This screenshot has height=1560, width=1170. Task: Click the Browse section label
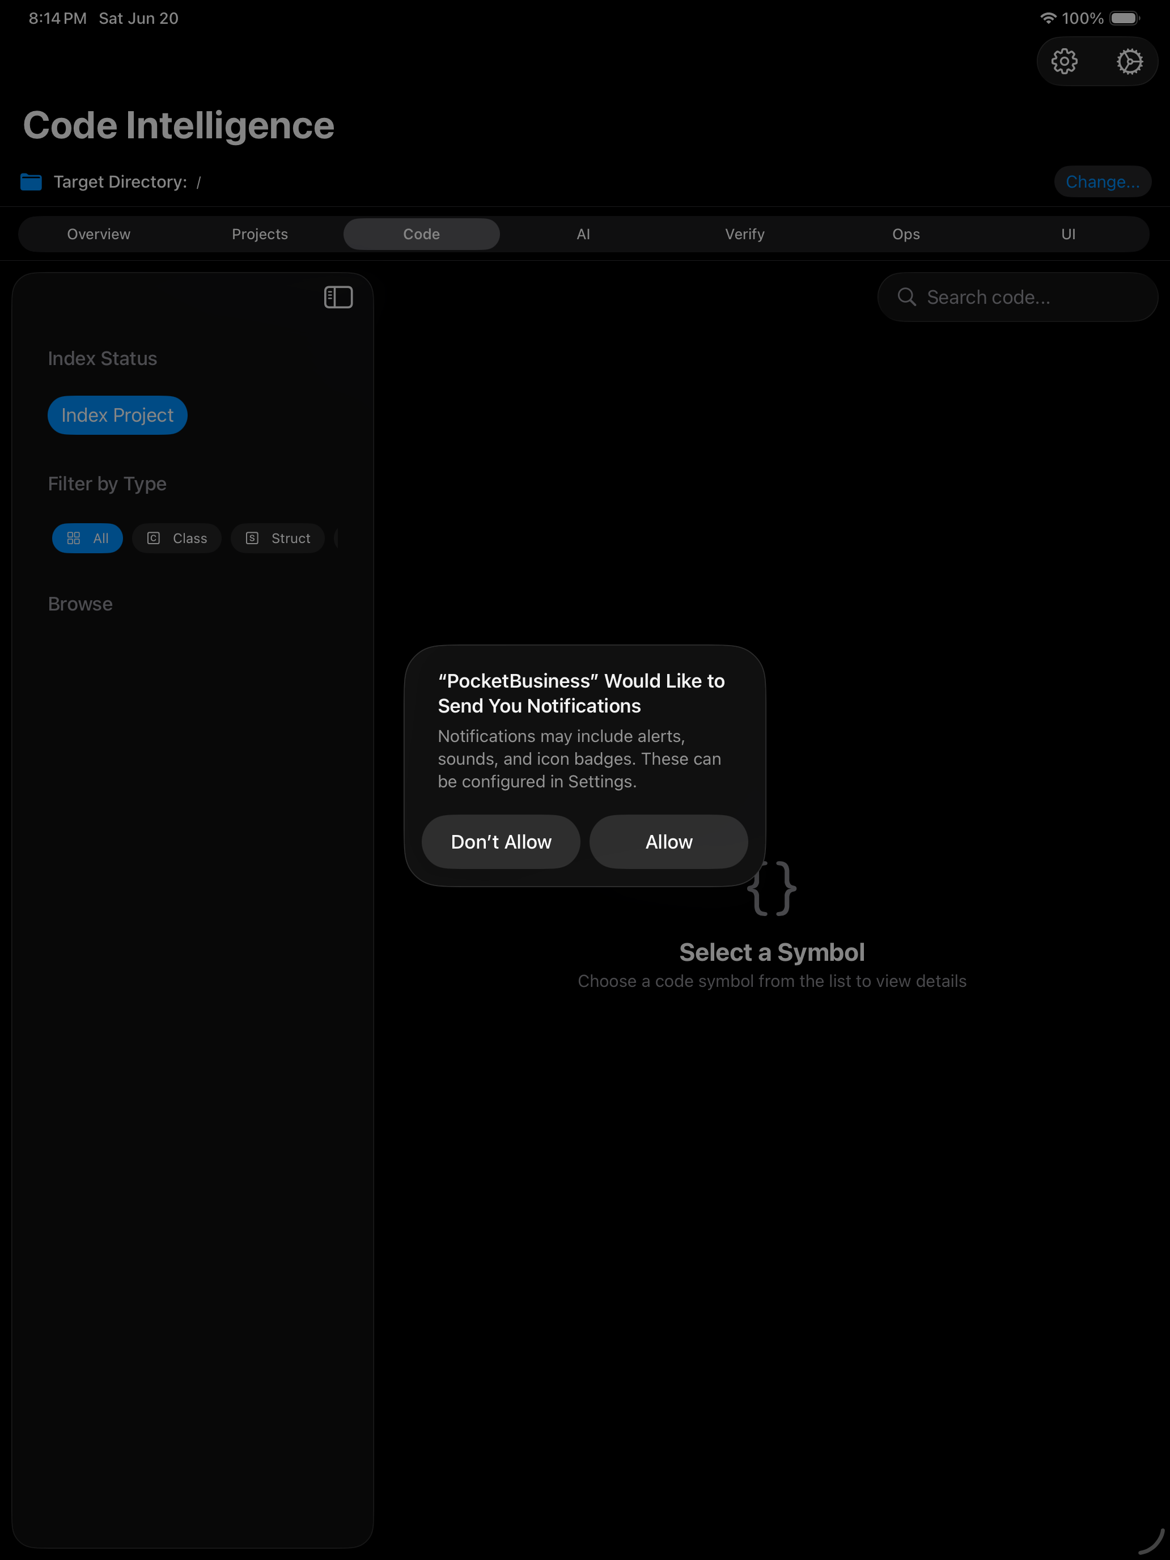click(80, 604)
